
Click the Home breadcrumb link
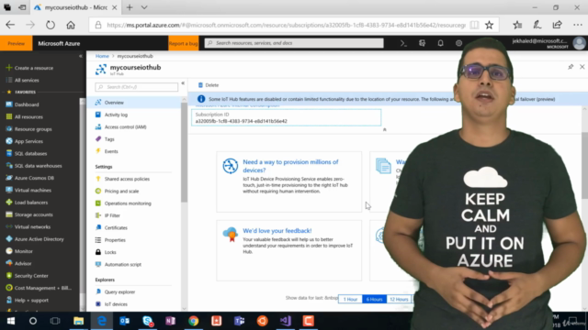102,56
